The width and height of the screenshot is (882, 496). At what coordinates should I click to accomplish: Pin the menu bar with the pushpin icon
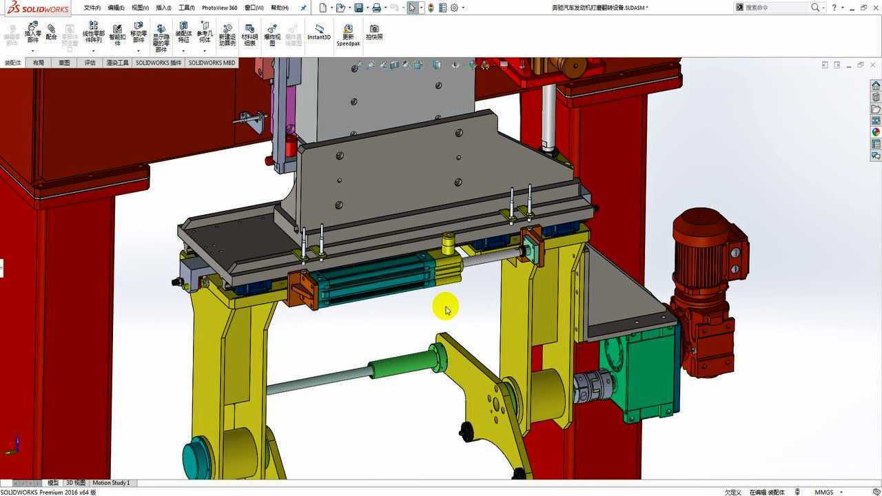pos(303,8)
